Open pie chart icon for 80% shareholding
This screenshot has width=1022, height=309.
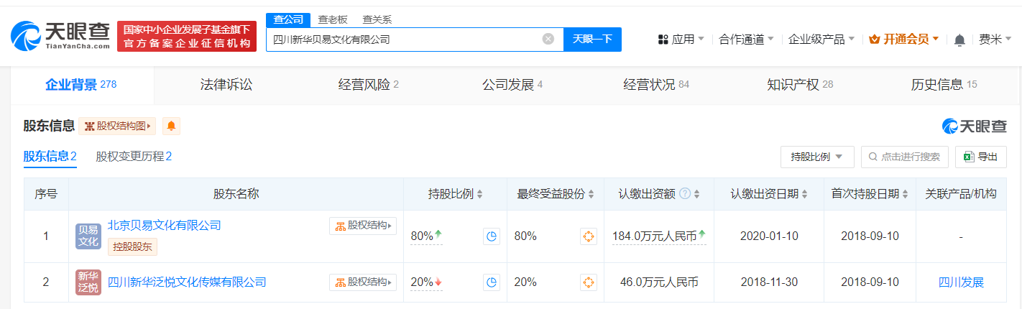pos(492,236)
